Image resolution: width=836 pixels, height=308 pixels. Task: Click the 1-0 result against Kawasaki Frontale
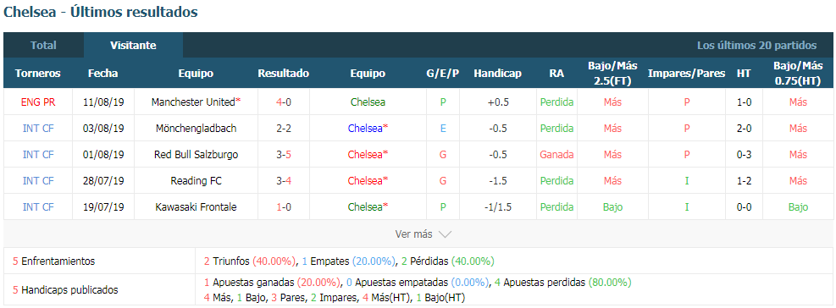point(284,206)
